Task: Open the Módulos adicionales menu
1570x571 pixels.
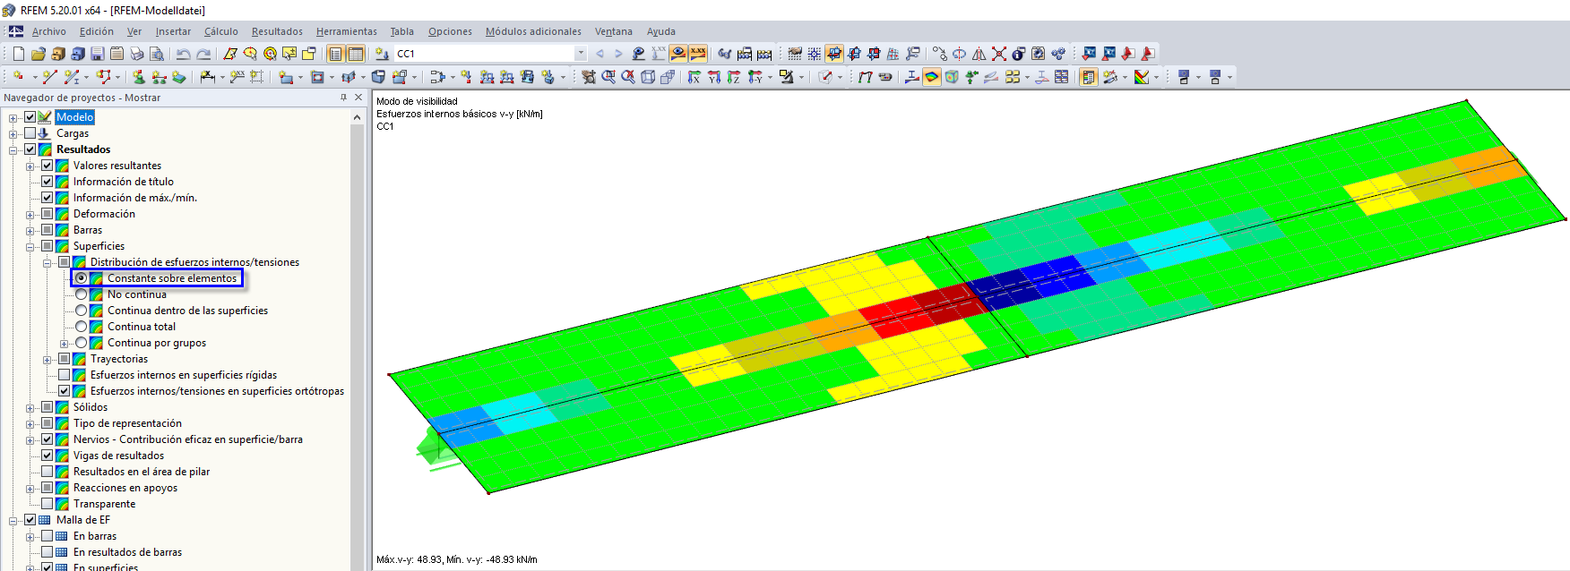Action: [533, 31]
